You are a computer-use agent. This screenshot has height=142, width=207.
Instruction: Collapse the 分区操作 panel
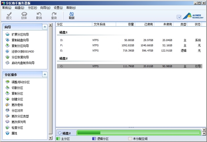(45, 74)
